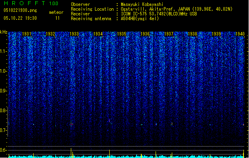
Task: Click the 1.1 kHz axis tick label
Action: point(4,51)
